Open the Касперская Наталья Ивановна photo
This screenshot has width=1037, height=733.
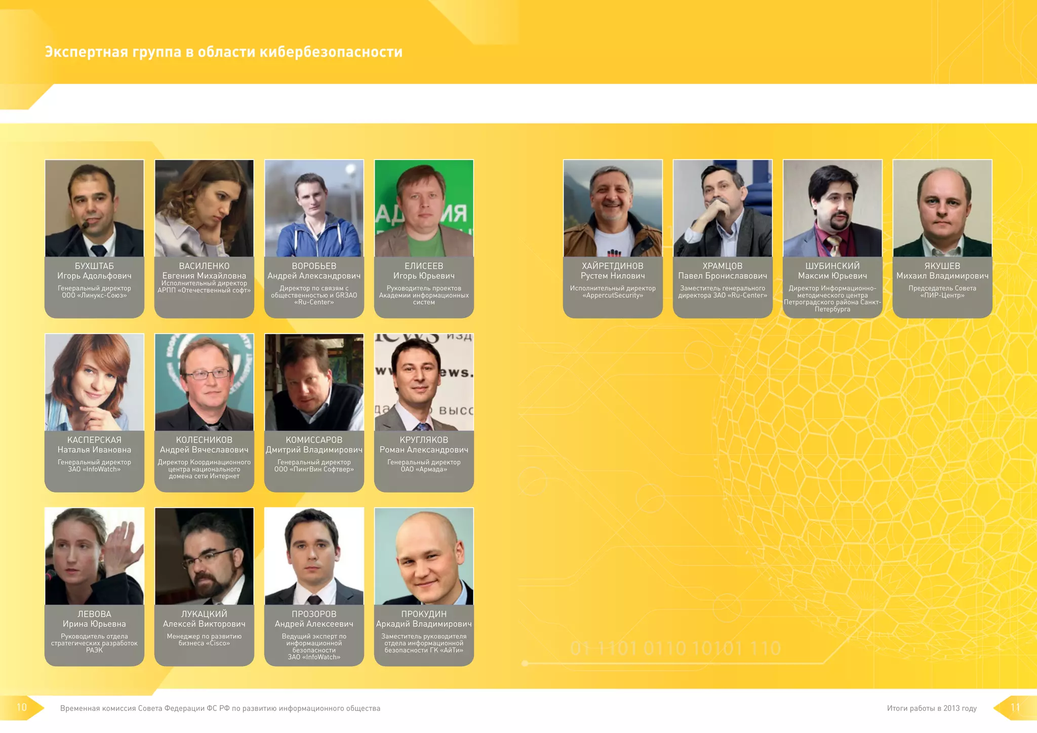94,382
